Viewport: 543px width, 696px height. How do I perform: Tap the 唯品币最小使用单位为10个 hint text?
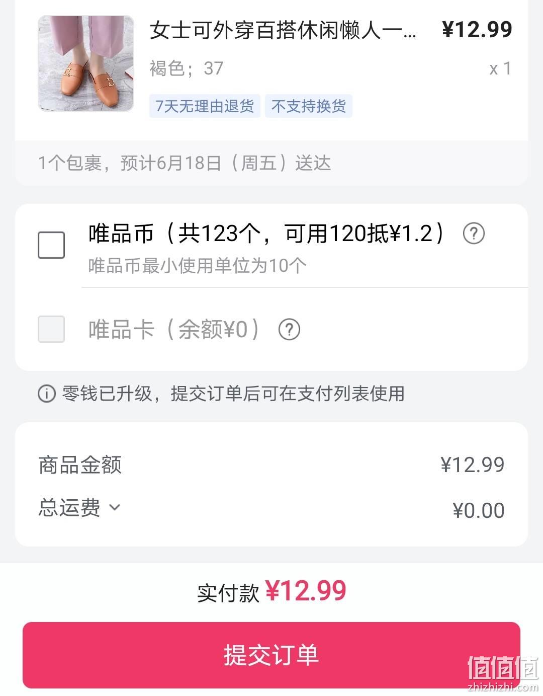[197, 265]
